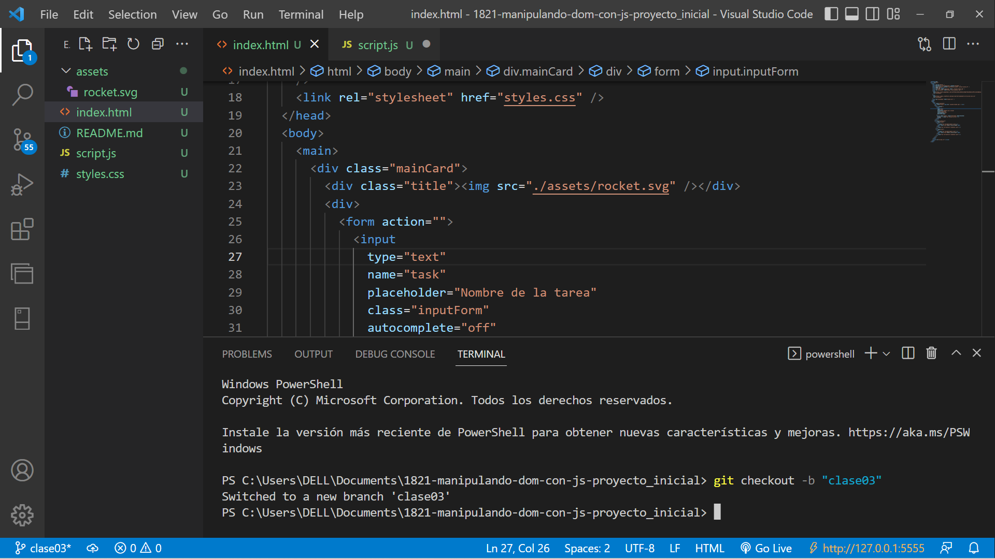Screen dimensions: 995x559
Task: Maximize the terminal panel size
Action: coord(956,353)
